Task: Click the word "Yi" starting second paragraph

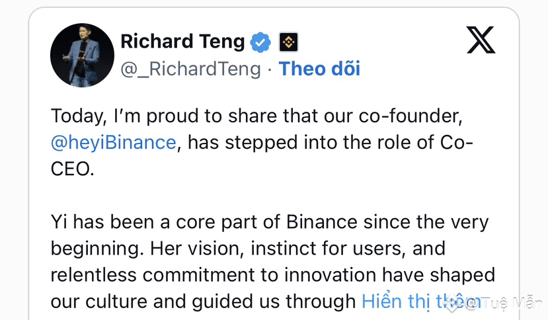Action: click(59, 221)
